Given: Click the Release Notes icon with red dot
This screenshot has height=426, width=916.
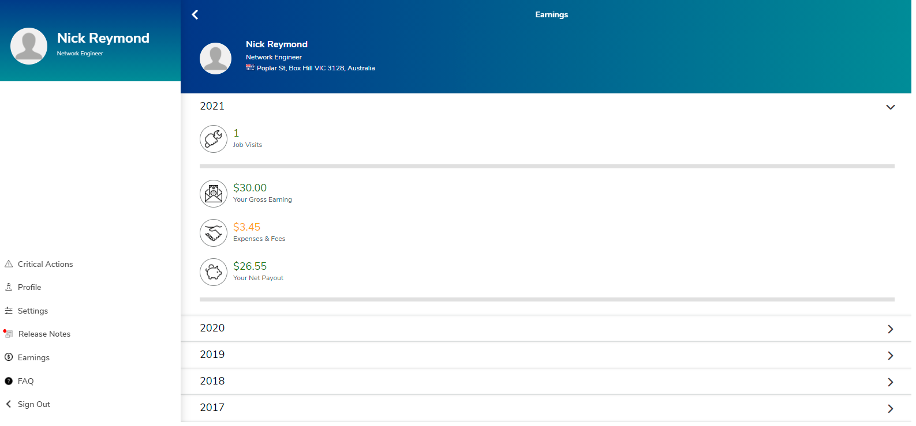Looking at the screenshot, I should coord(8,334).
